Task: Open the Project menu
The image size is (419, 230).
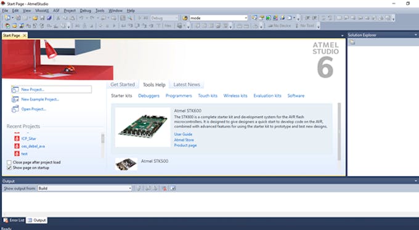Action: 70,10
